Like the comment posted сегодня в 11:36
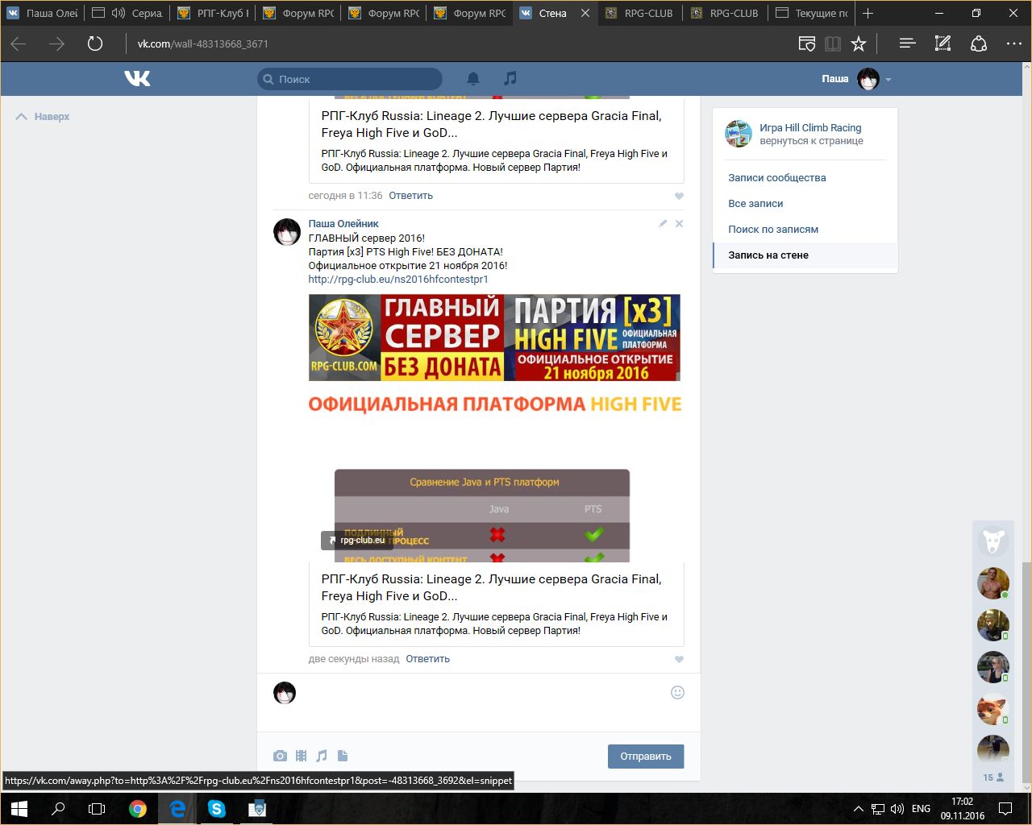 click(679, 196)
